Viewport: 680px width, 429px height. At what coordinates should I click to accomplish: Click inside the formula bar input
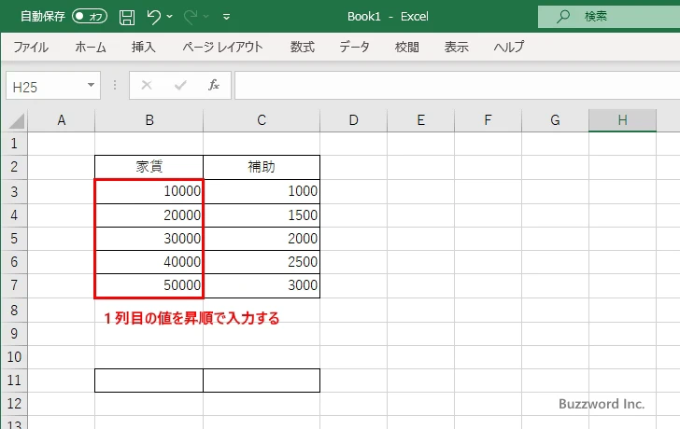click(x=457, y=85)
